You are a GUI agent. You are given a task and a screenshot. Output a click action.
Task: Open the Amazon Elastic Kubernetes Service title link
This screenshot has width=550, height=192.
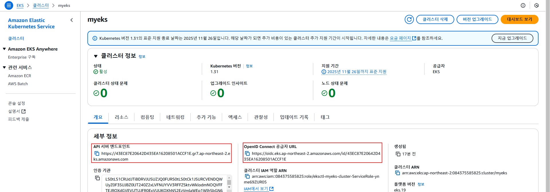tap(31, 23)
